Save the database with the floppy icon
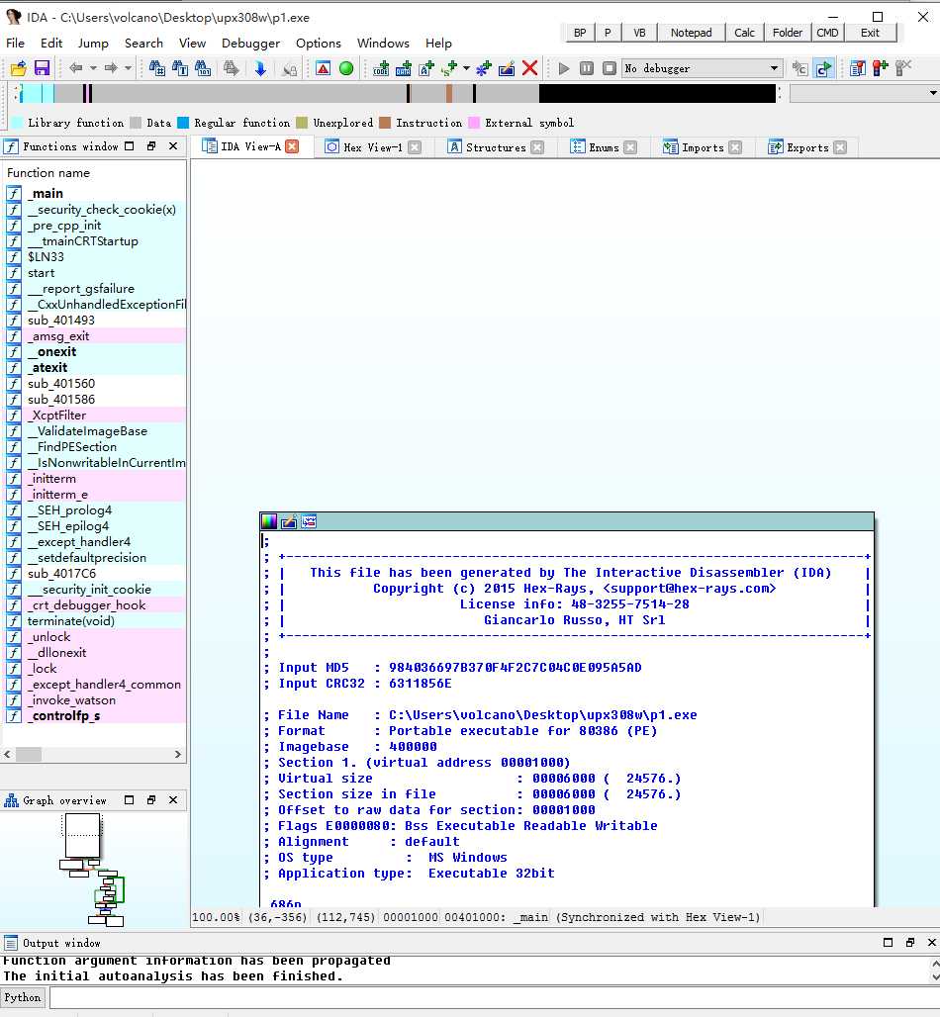The height and width of the screenshot is (1017, 940). 42,68
